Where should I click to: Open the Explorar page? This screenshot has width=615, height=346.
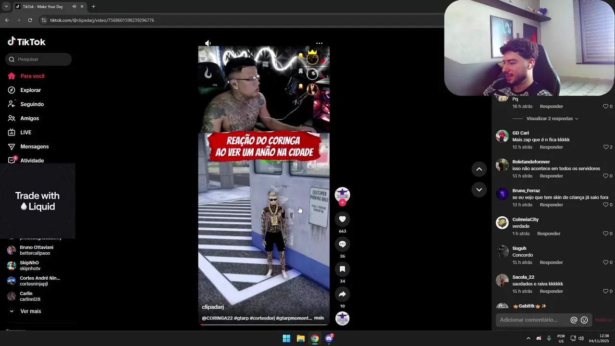click(30, 90)
